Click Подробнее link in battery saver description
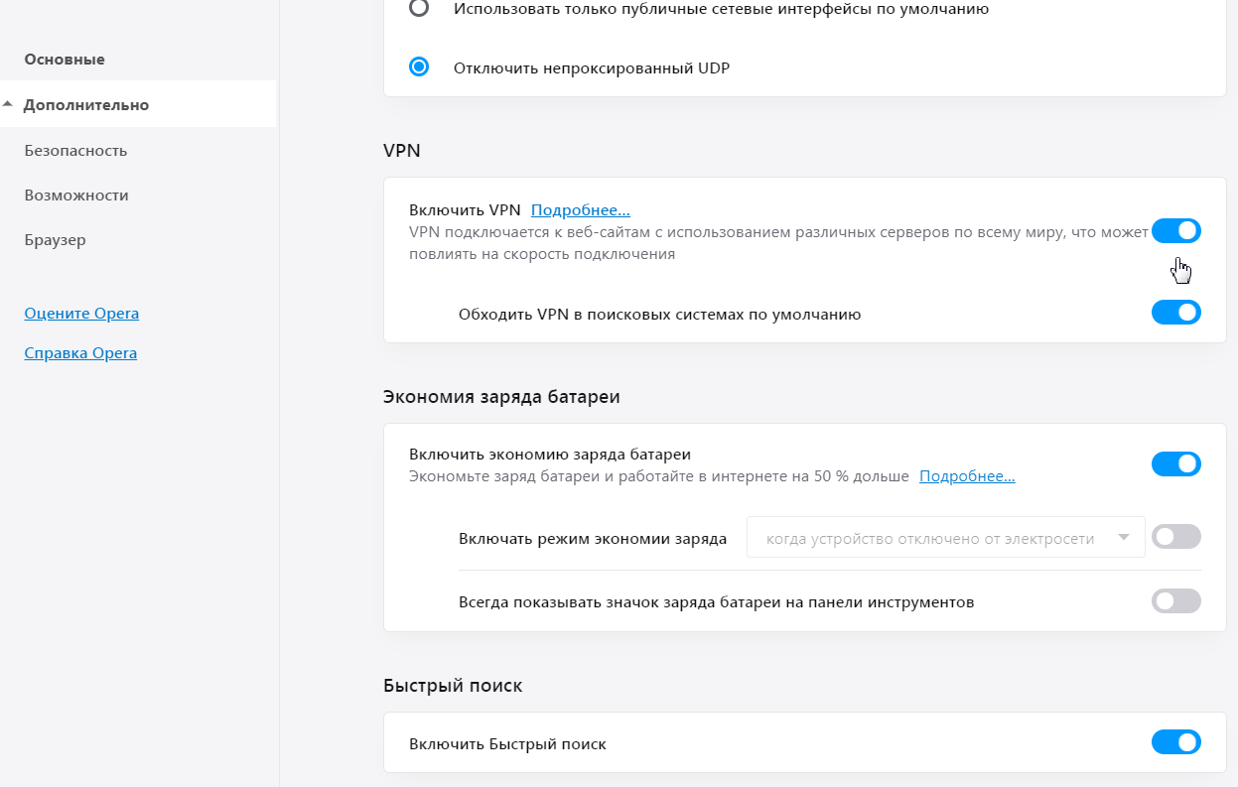The width and height of the screenshot is (1238, 787). pyautogui.click(x=967, y=476)
